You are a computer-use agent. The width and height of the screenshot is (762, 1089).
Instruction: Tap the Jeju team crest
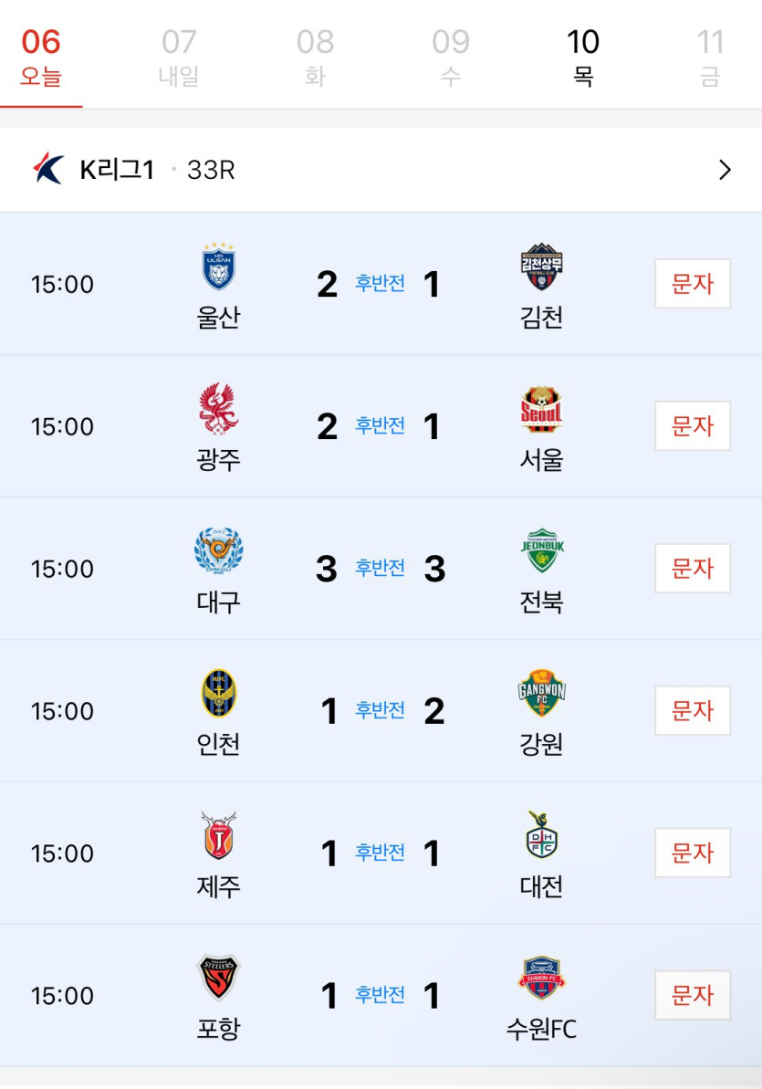pos(218,835)
